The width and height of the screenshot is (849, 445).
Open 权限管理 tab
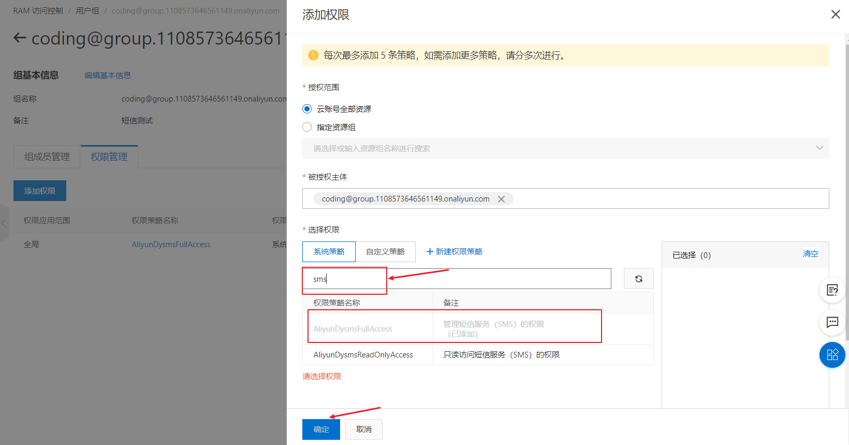click(109, 157)
